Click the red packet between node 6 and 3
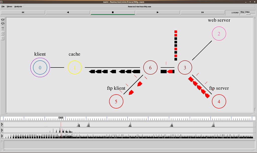The width and height of the screenshot is (257, 153). (x=170, y=71)
